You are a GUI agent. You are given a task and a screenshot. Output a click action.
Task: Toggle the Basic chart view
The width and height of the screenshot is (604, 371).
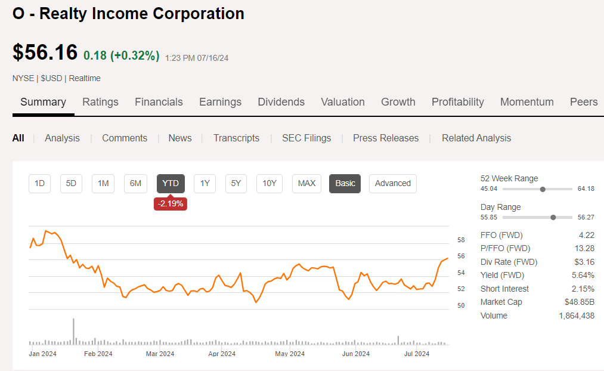click(345, 184)
